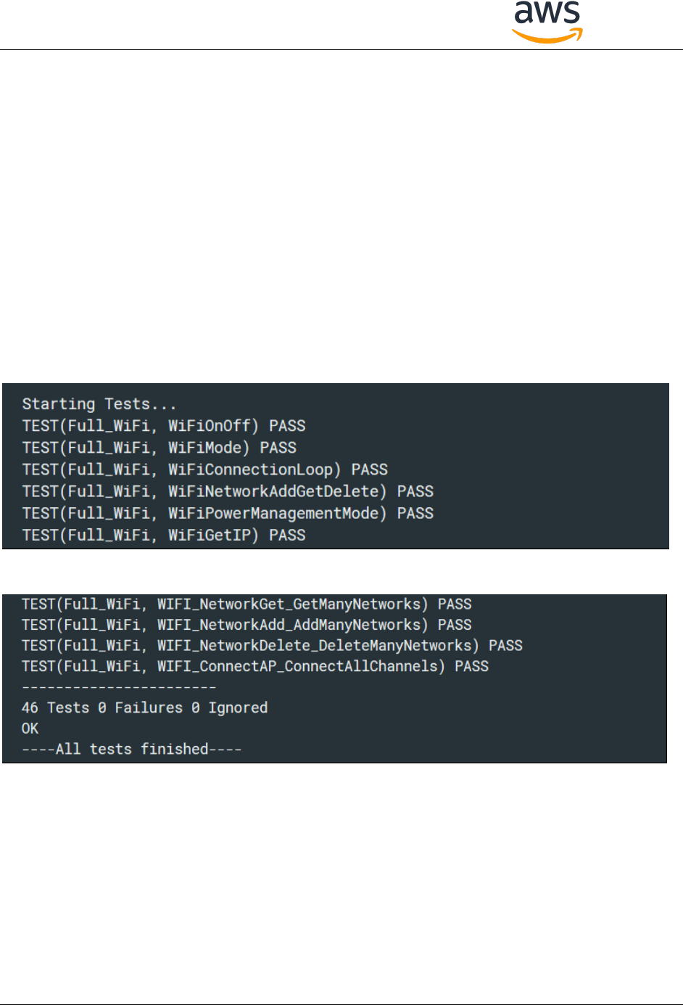Click PASS result beside WiFiOnOff
The width and height of the screenshot is (683, 1005).
287,426
